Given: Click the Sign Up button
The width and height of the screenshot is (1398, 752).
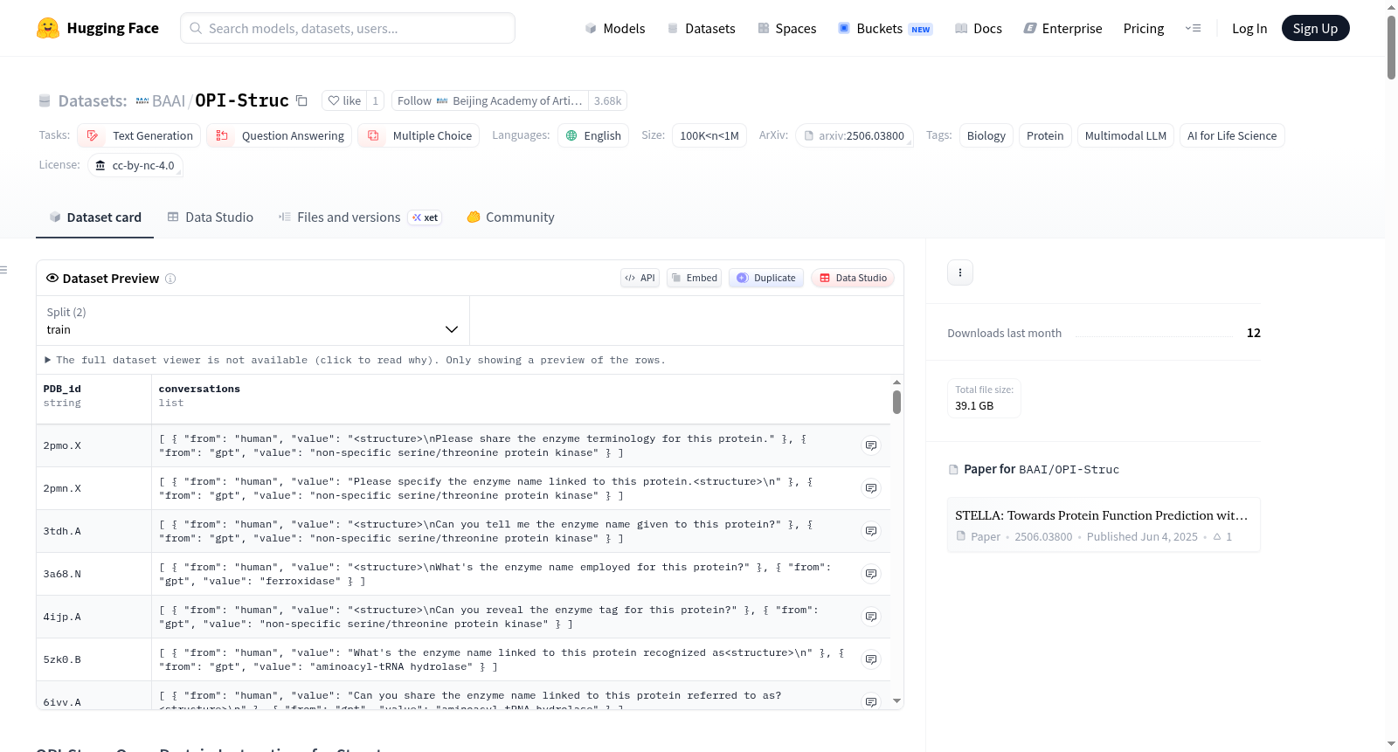Looking at the screenshot, I should pyautogui.click(x=1315, y=28).
